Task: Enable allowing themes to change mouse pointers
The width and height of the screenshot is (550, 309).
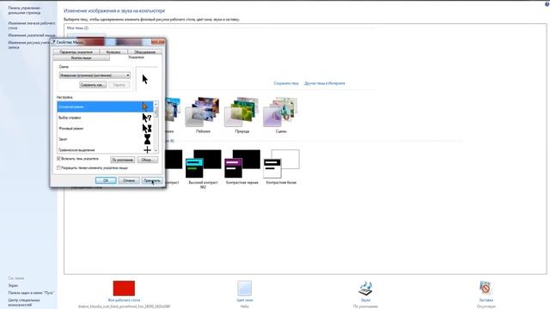Action: coord(59,168)
